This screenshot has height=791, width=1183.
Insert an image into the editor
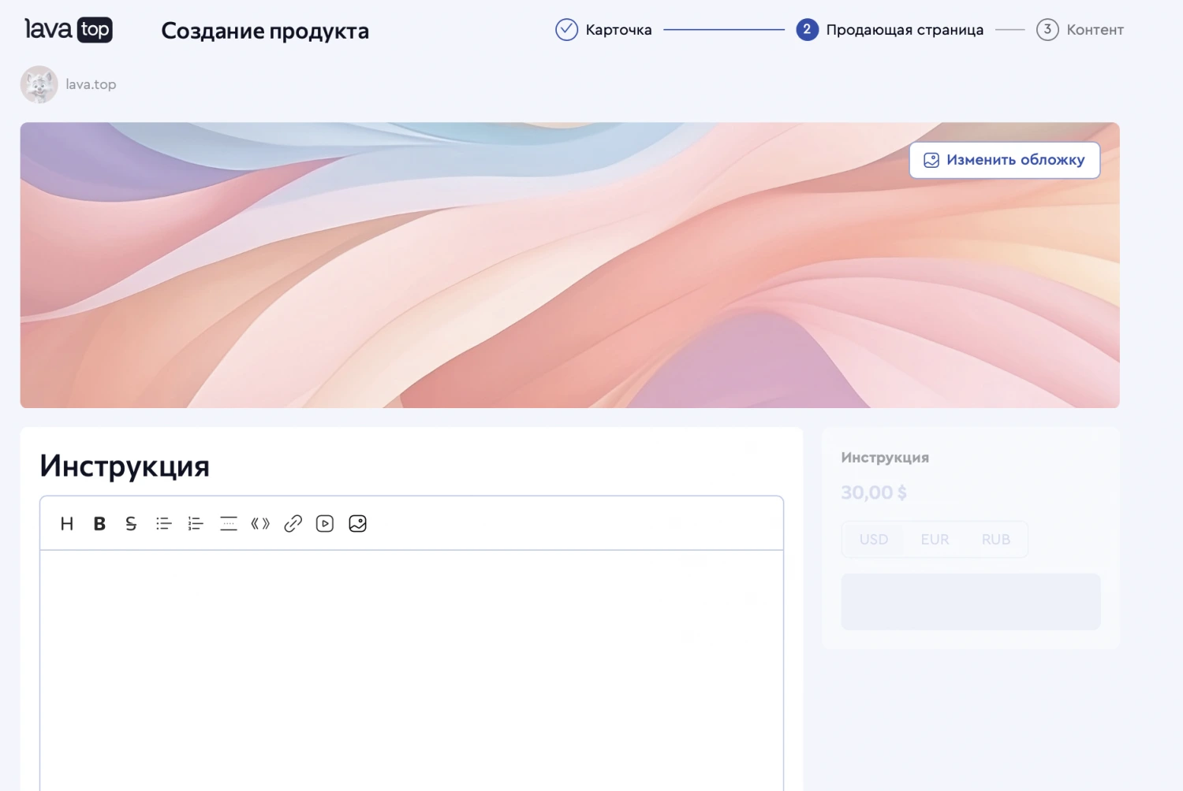[x=357, y=524]
